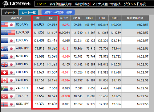
Task: Select the CAD/JPY pair label
Action: point(22,80)
